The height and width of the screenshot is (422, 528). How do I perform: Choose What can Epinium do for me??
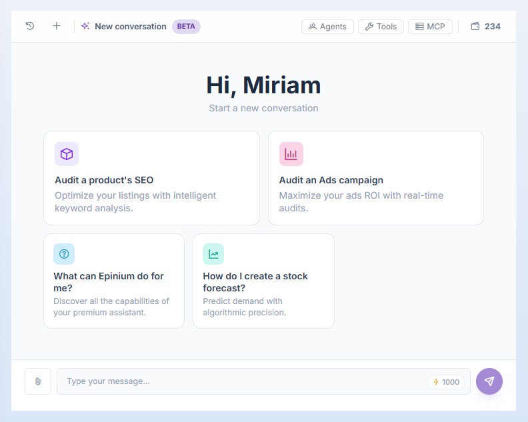(114, 281)
